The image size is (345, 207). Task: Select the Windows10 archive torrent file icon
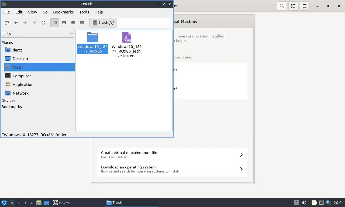pyautogui.click(x=127, y=37)
